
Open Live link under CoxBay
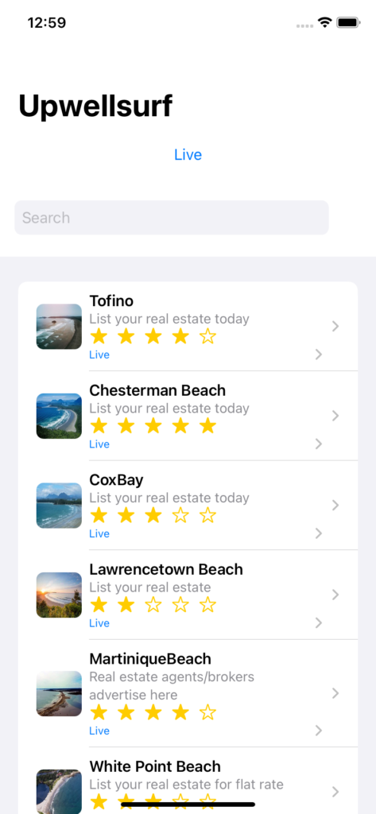pos(99,533)
